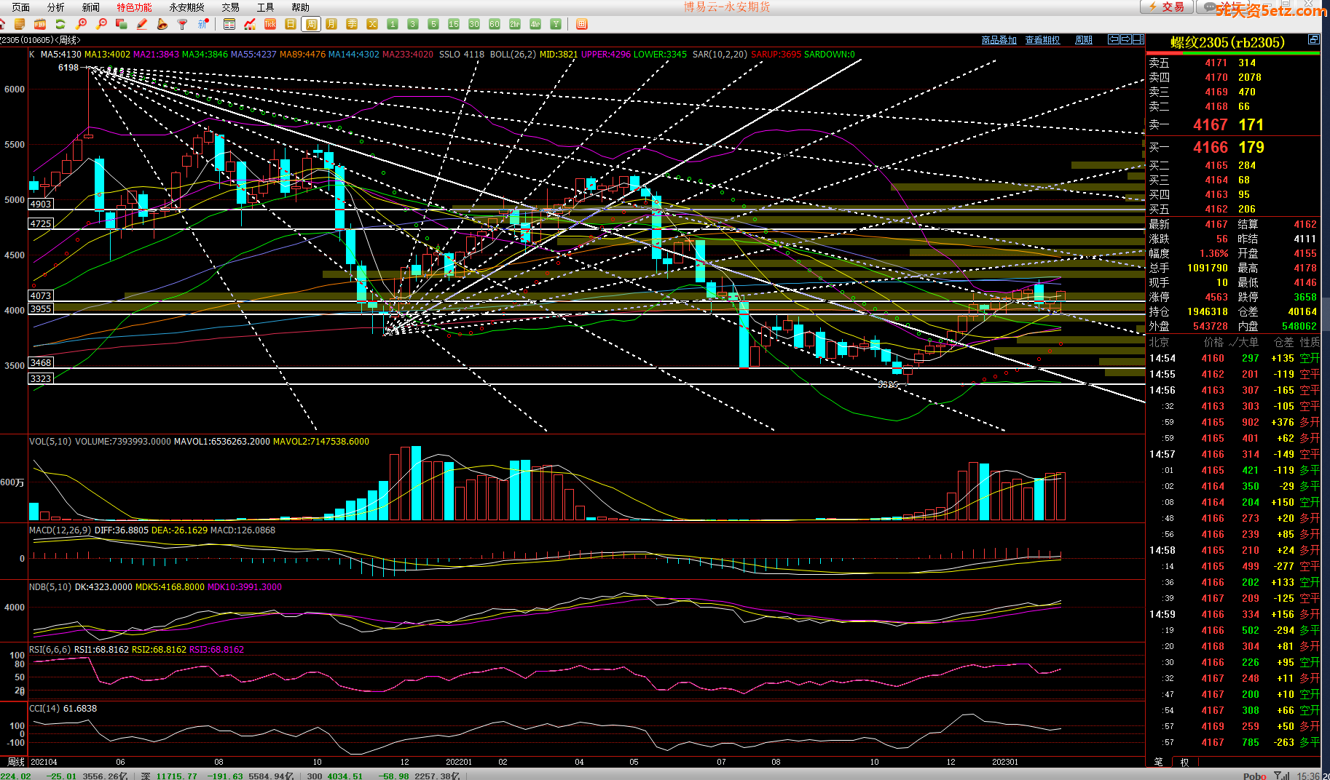Click the 买一 price 4166
1330x780 pixels.
click(x=1211, y=148)
